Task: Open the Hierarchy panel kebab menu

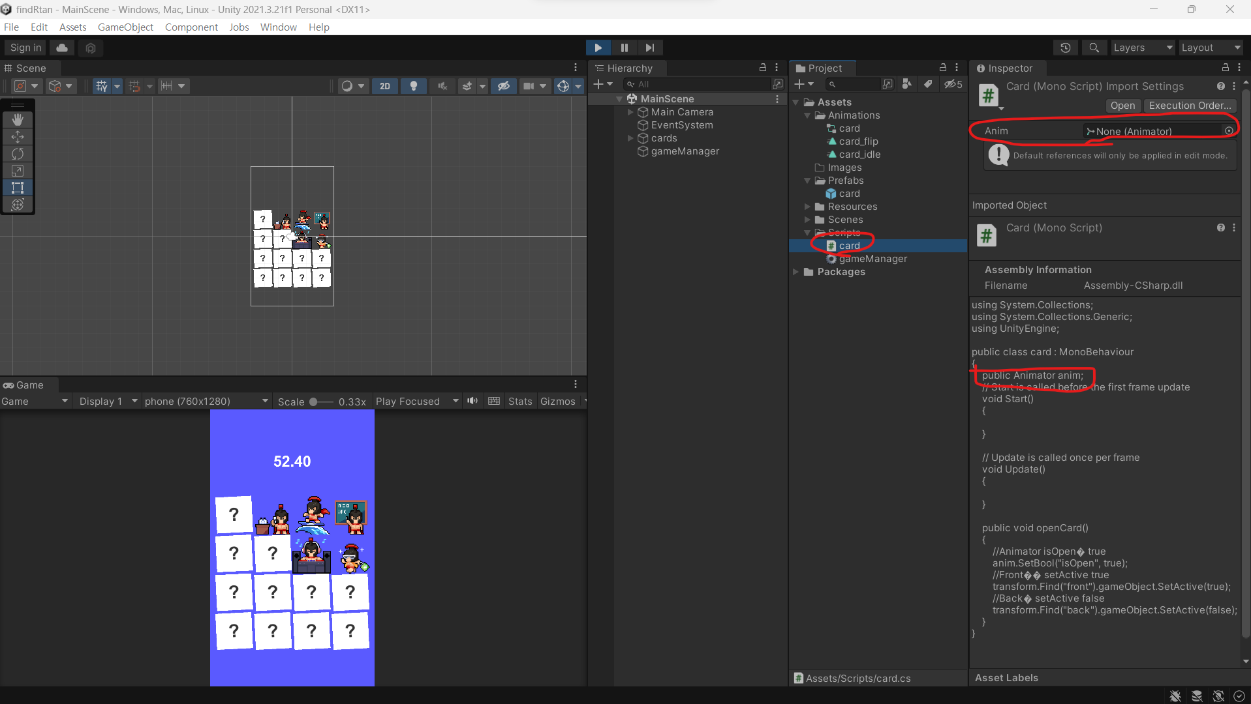Action: tap(777, 68)
